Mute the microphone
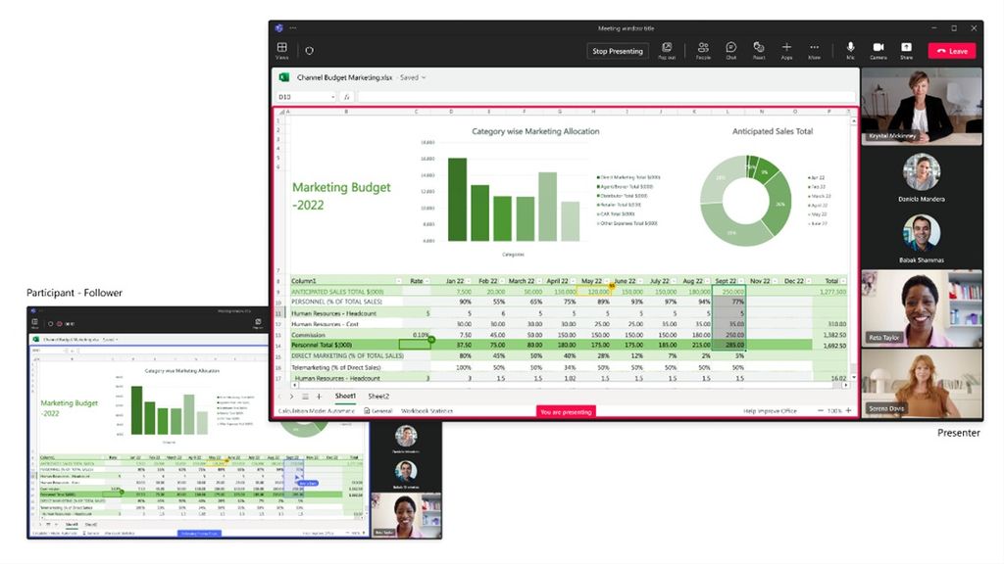 click(x=850, y=49)
